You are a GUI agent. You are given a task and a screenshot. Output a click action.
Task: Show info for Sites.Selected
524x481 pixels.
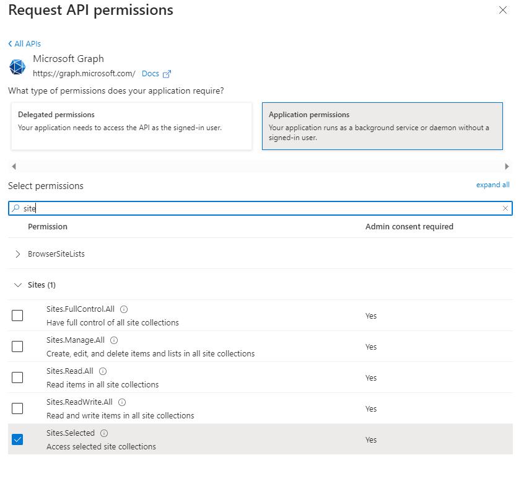(104, 433)
